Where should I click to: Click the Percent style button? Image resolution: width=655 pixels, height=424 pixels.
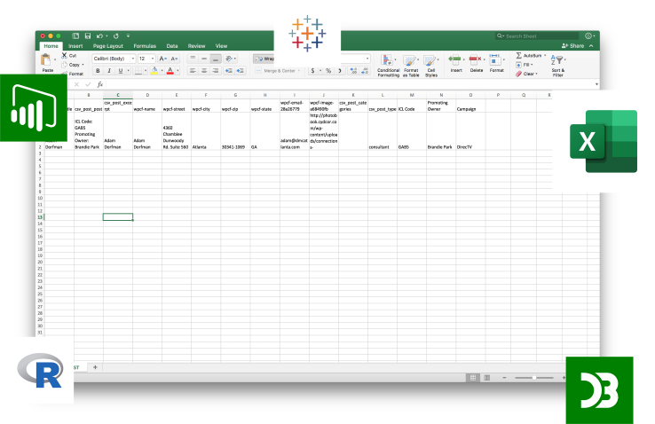327,71
